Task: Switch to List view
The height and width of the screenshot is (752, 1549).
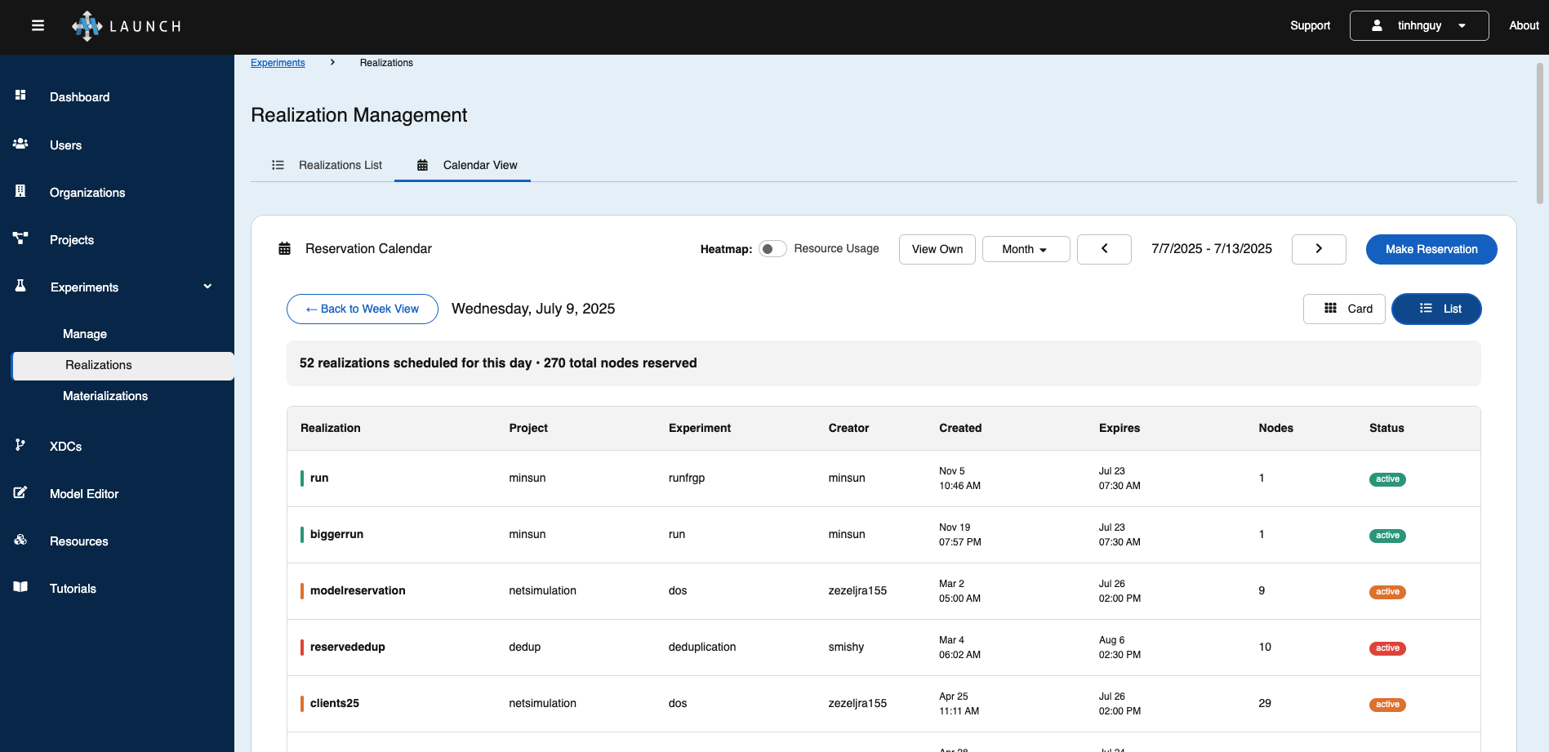Action: pyautogui.click(x=1435, y=309)
